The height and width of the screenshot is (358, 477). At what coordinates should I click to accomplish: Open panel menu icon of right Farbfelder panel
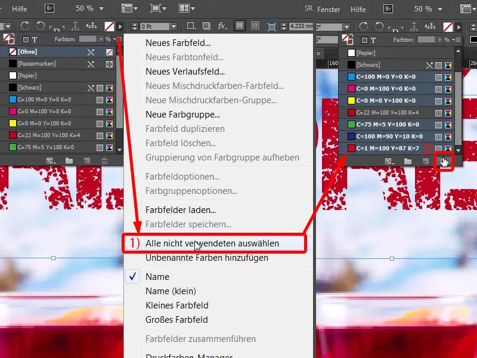point(456,39)
